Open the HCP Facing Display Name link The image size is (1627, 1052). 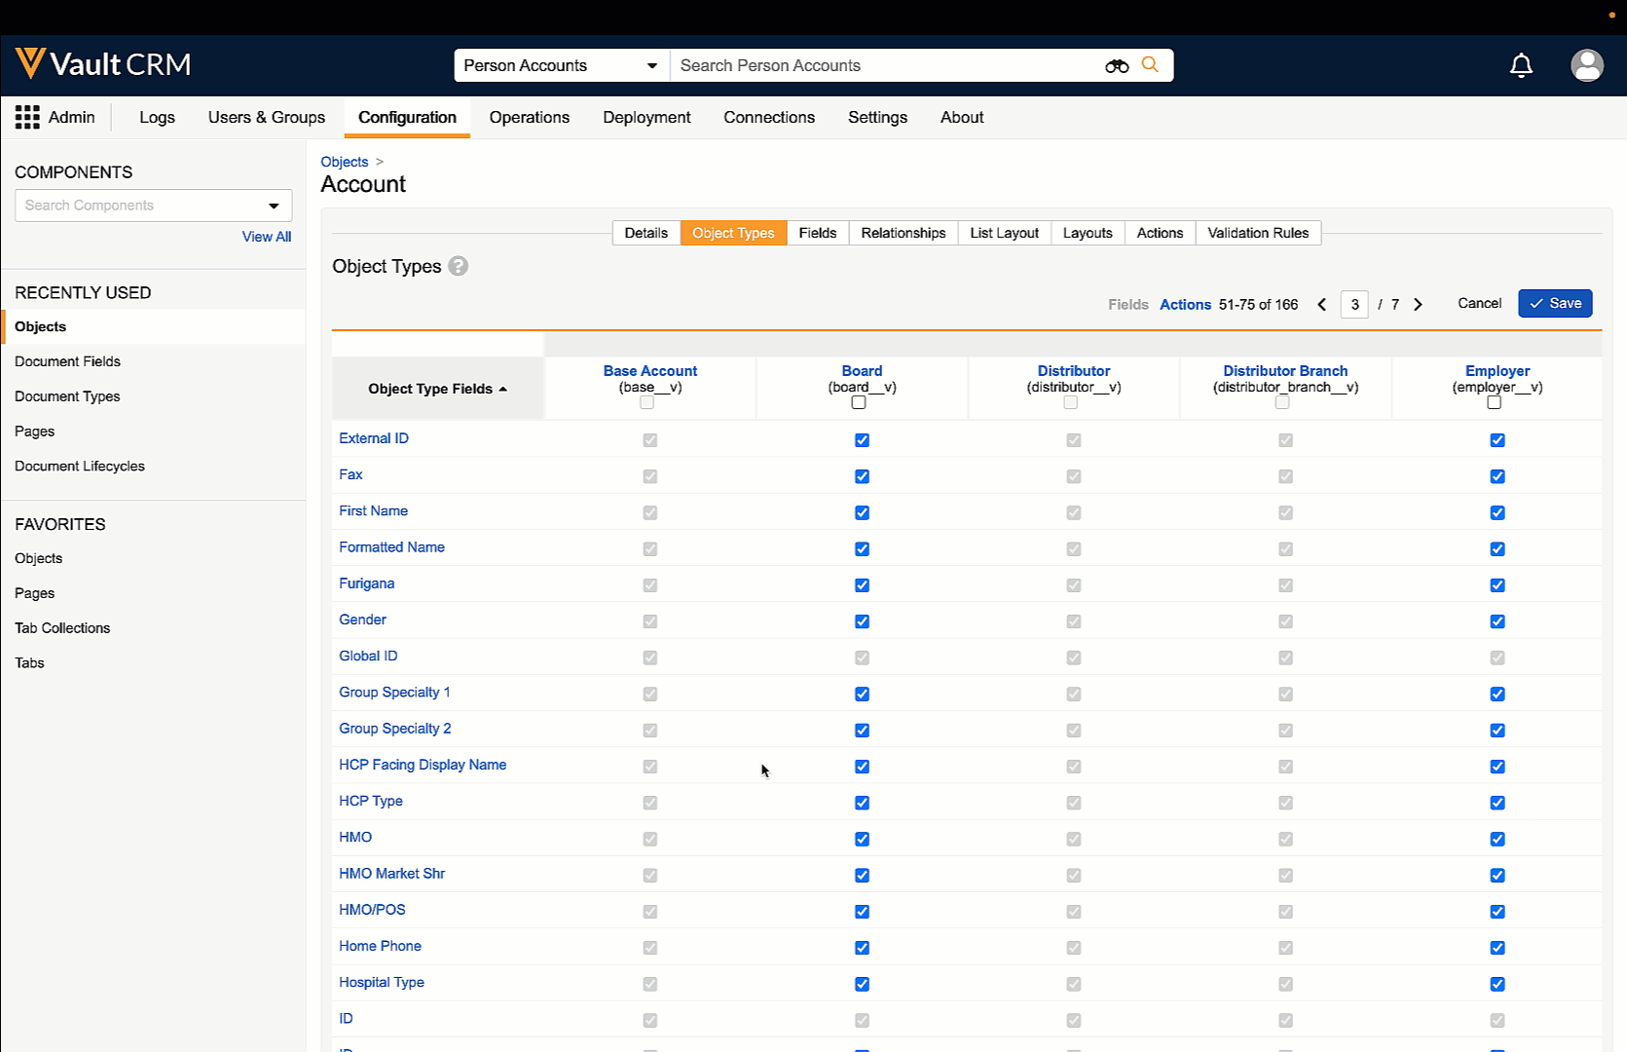coord(423,765)
